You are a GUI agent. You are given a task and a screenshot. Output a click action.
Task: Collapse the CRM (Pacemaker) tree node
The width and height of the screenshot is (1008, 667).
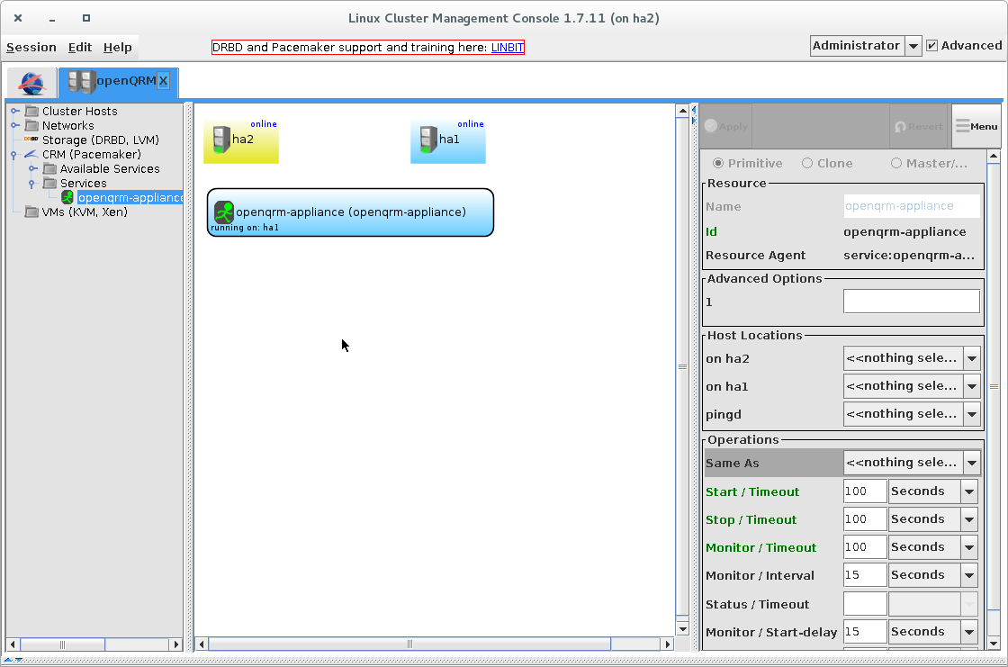click(x=13, y=154)
